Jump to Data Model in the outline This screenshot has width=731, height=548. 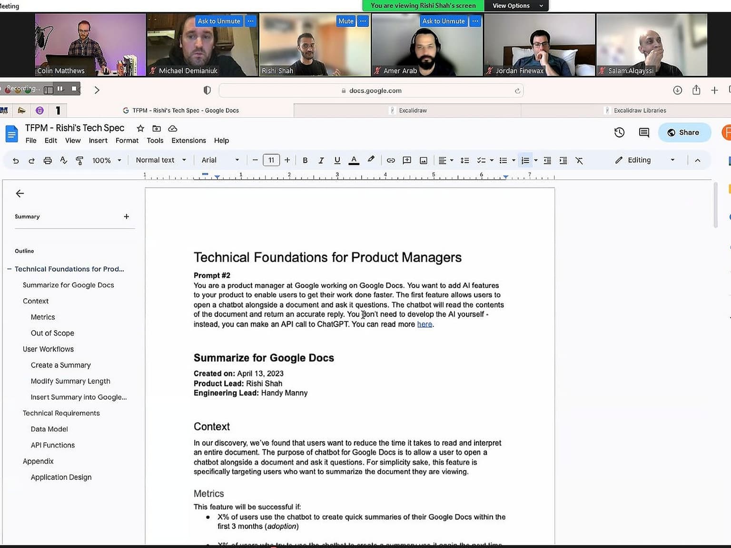[x=49, y=429]
